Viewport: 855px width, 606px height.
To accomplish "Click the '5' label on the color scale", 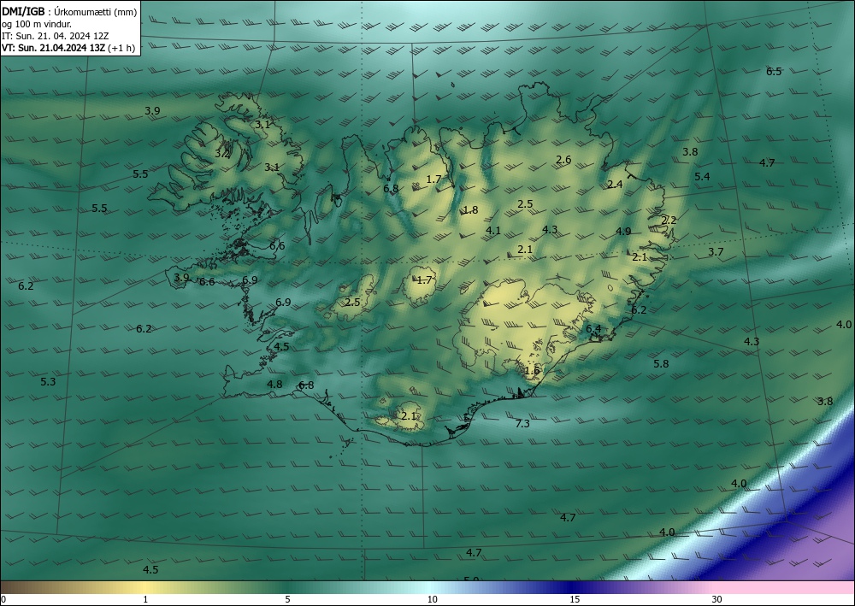I will (x=287, y=600).
